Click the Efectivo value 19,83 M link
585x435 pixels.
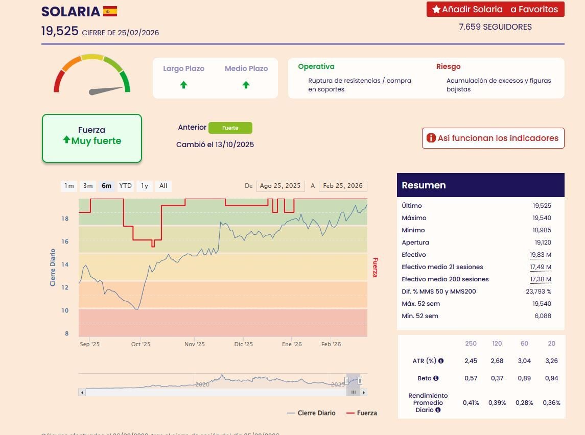(x=540, y=255)
